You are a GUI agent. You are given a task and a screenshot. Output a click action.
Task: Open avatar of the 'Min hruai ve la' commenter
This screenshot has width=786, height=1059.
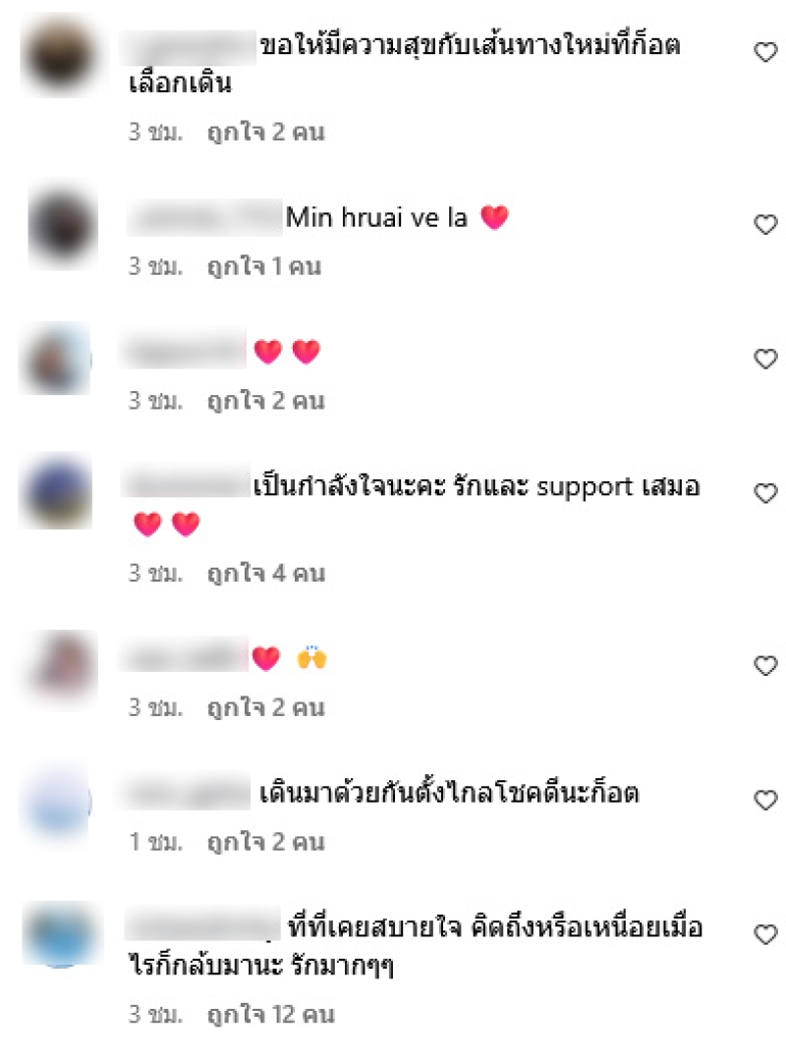62,226
